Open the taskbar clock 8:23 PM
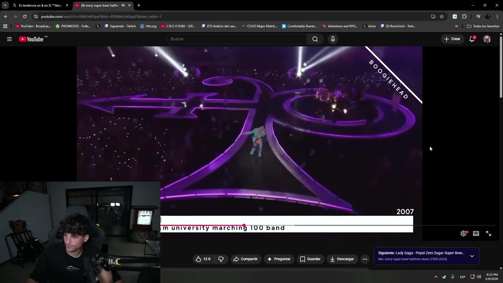The image size is (503, 283). [x=492, y=277]
